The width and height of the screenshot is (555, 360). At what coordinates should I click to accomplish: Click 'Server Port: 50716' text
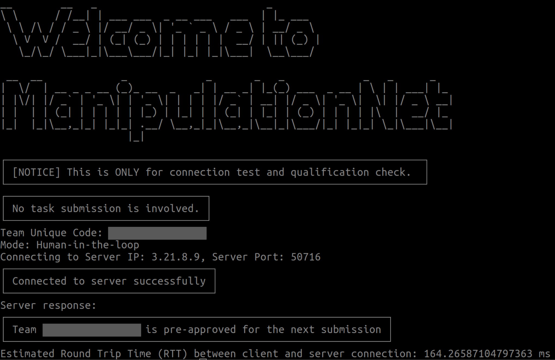click(266, 257)
